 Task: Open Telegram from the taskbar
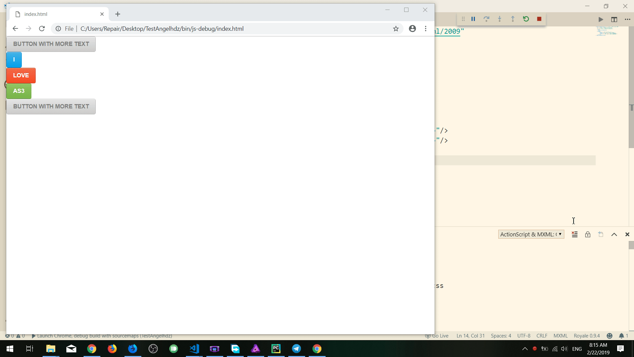(297, 349)
